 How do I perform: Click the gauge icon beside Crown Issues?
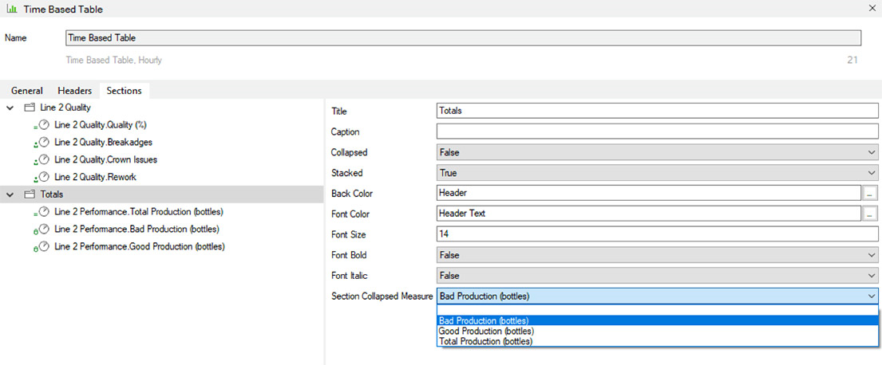[43, 159]
